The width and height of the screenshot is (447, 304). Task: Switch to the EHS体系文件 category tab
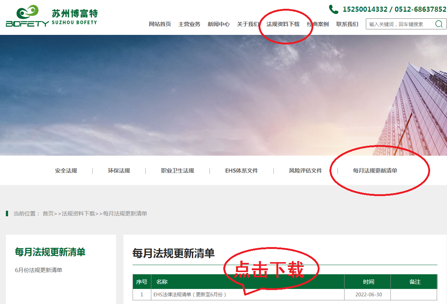(x=242, y=171)
